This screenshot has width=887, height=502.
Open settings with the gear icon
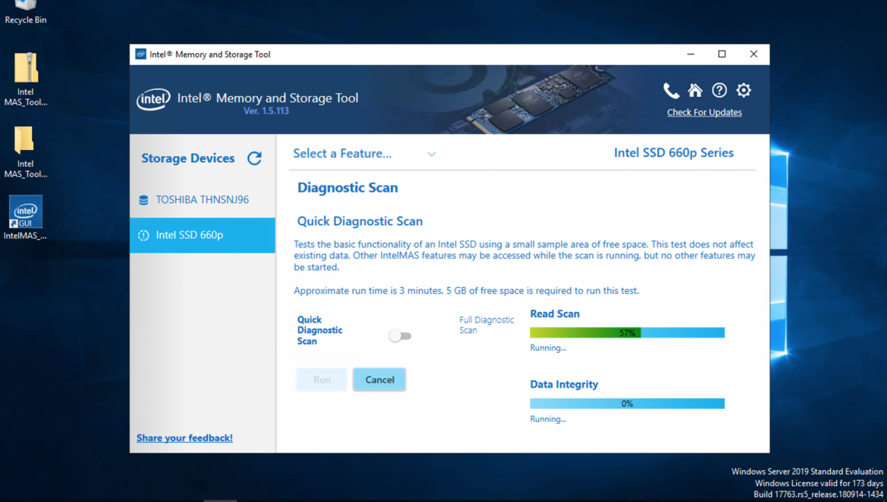click(x=744, y=90)
